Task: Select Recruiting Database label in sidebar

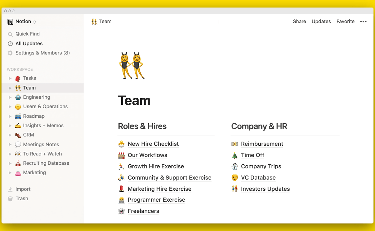Action: [x=46, y=163]
